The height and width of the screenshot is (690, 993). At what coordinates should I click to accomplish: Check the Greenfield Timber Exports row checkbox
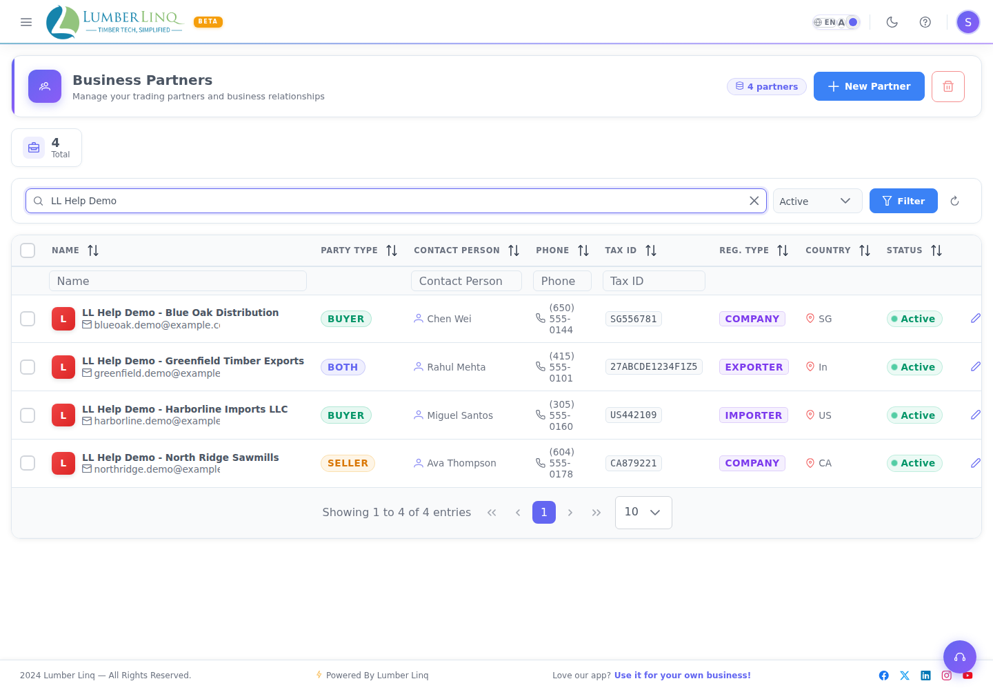pyautogui.click(x=28, y=367)
